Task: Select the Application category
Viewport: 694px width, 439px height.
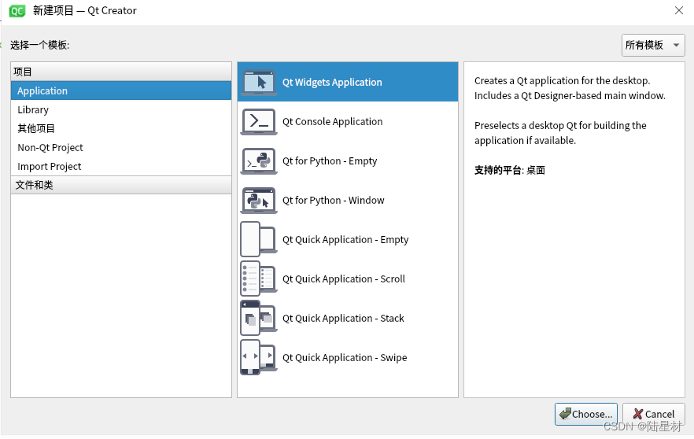Action: click(121, 90)
